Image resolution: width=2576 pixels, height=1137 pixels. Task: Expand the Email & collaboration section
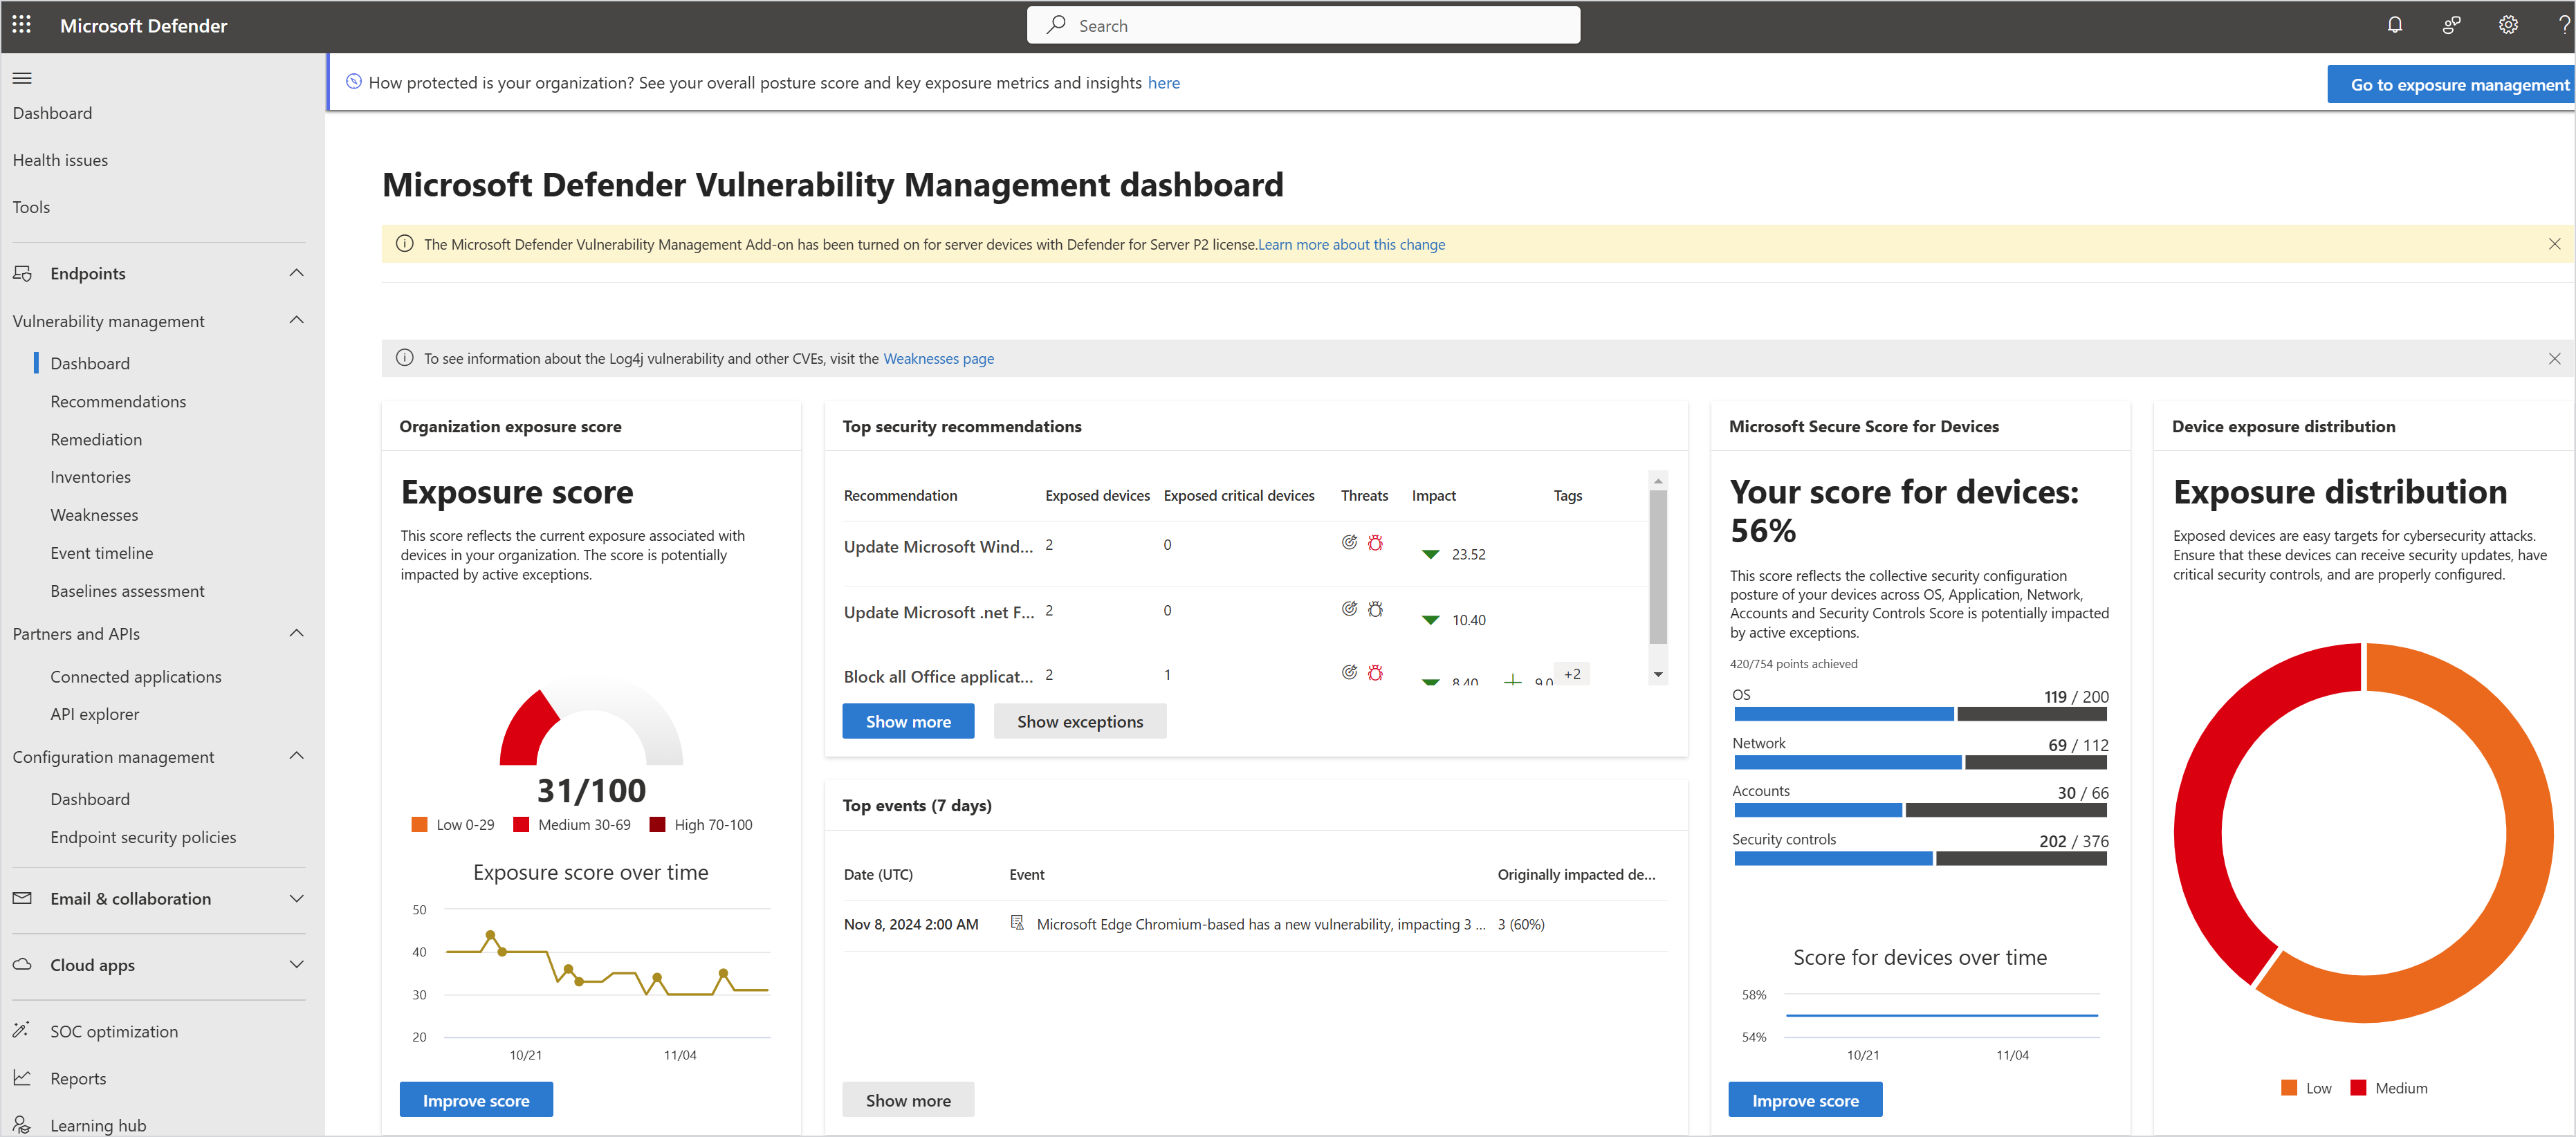[x=296, y=898]
